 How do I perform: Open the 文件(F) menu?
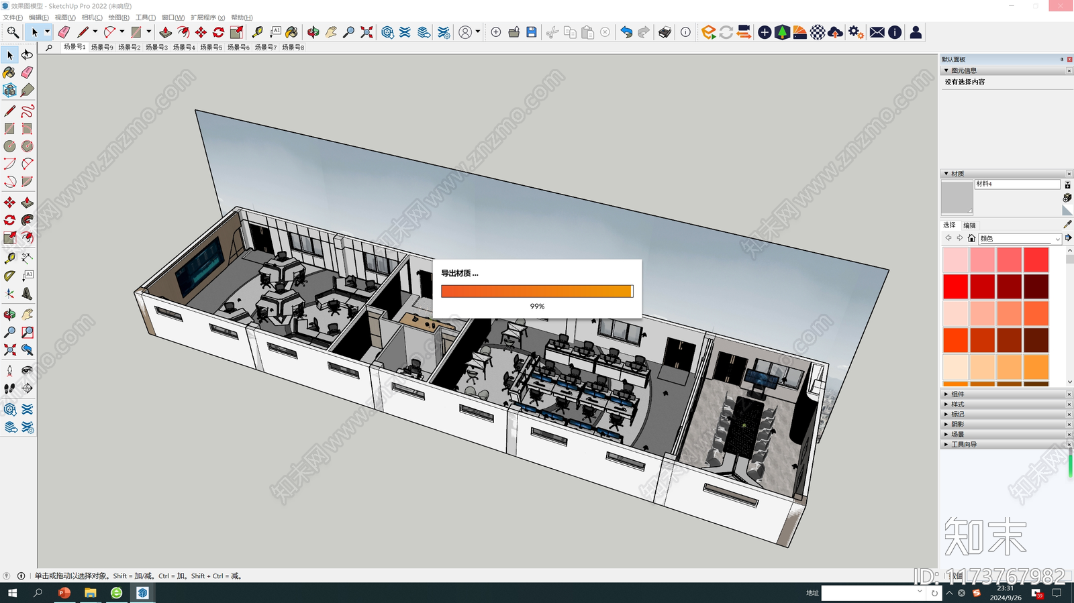(x=13, y=17)
